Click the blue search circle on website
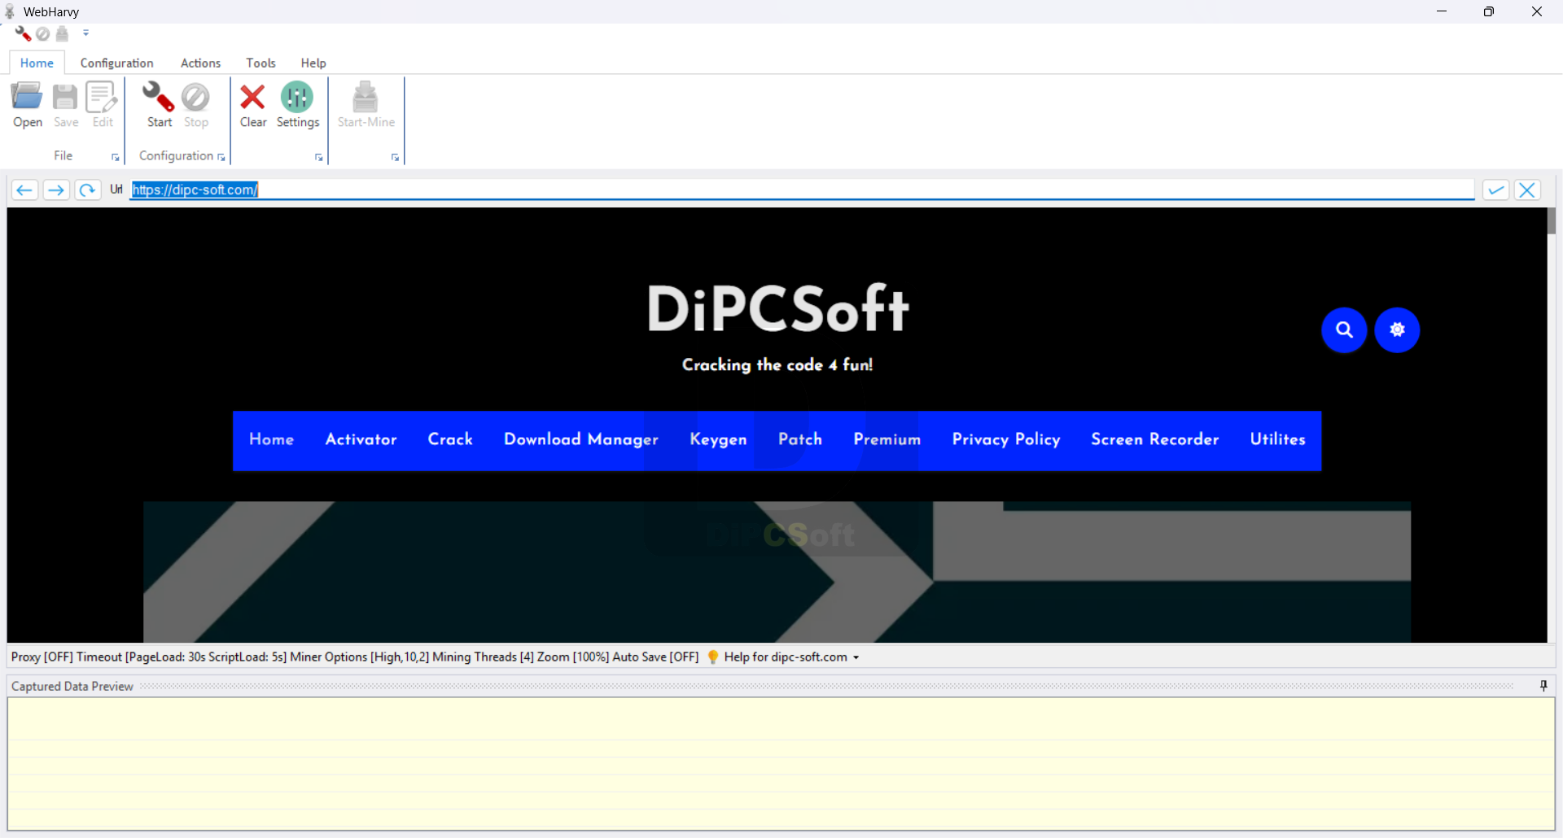Image resolution: width=1563 pixels, height=838 pixels. (1344, 330)
